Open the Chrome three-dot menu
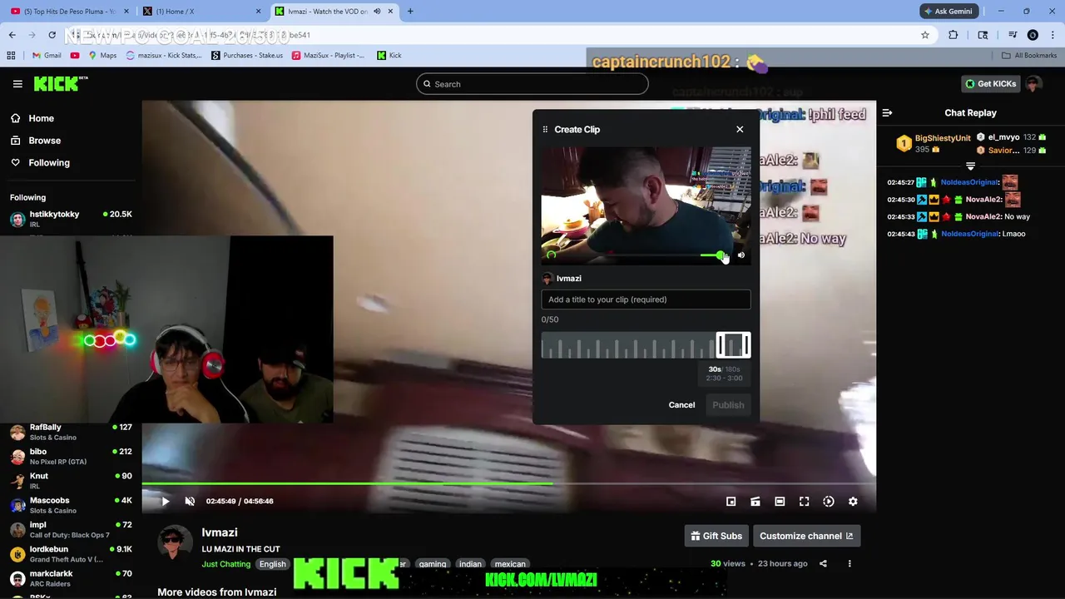 pyautogui.click(x=1053, y=35)
